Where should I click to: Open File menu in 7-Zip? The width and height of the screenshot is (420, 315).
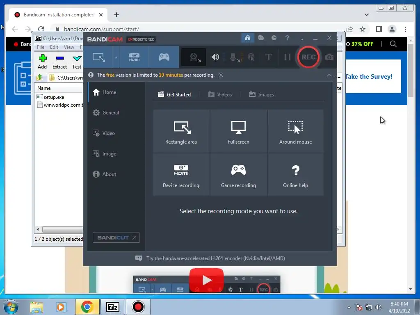click(x=41, y=47)
